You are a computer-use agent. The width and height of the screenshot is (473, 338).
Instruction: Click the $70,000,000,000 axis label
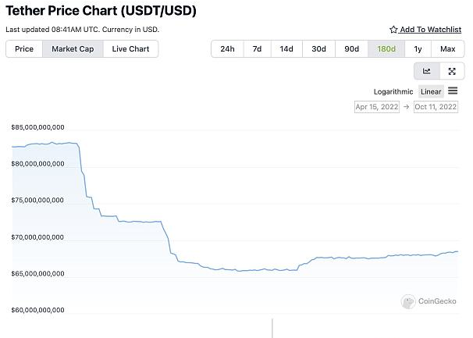[x=37, y=237]
